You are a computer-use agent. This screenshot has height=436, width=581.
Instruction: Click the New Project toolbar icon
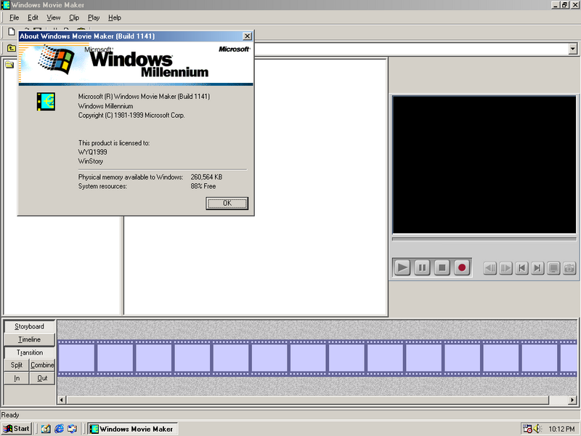click(x=12, y=31)
